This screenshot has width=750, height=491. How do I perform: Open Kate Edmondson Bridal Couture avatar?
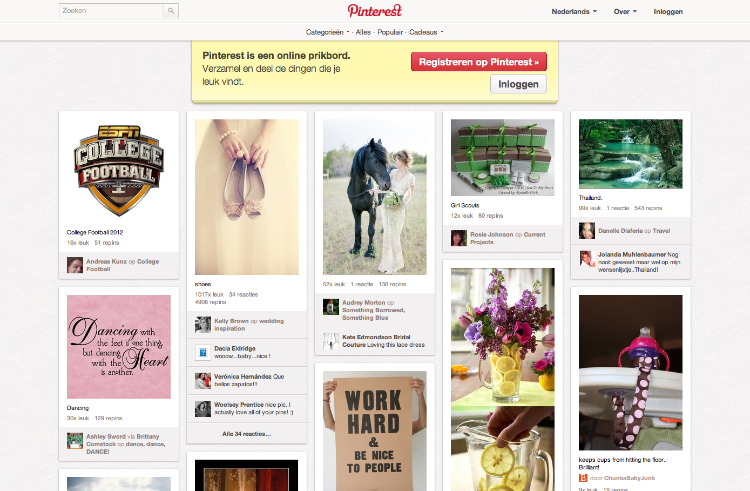(x=331, y=341)
